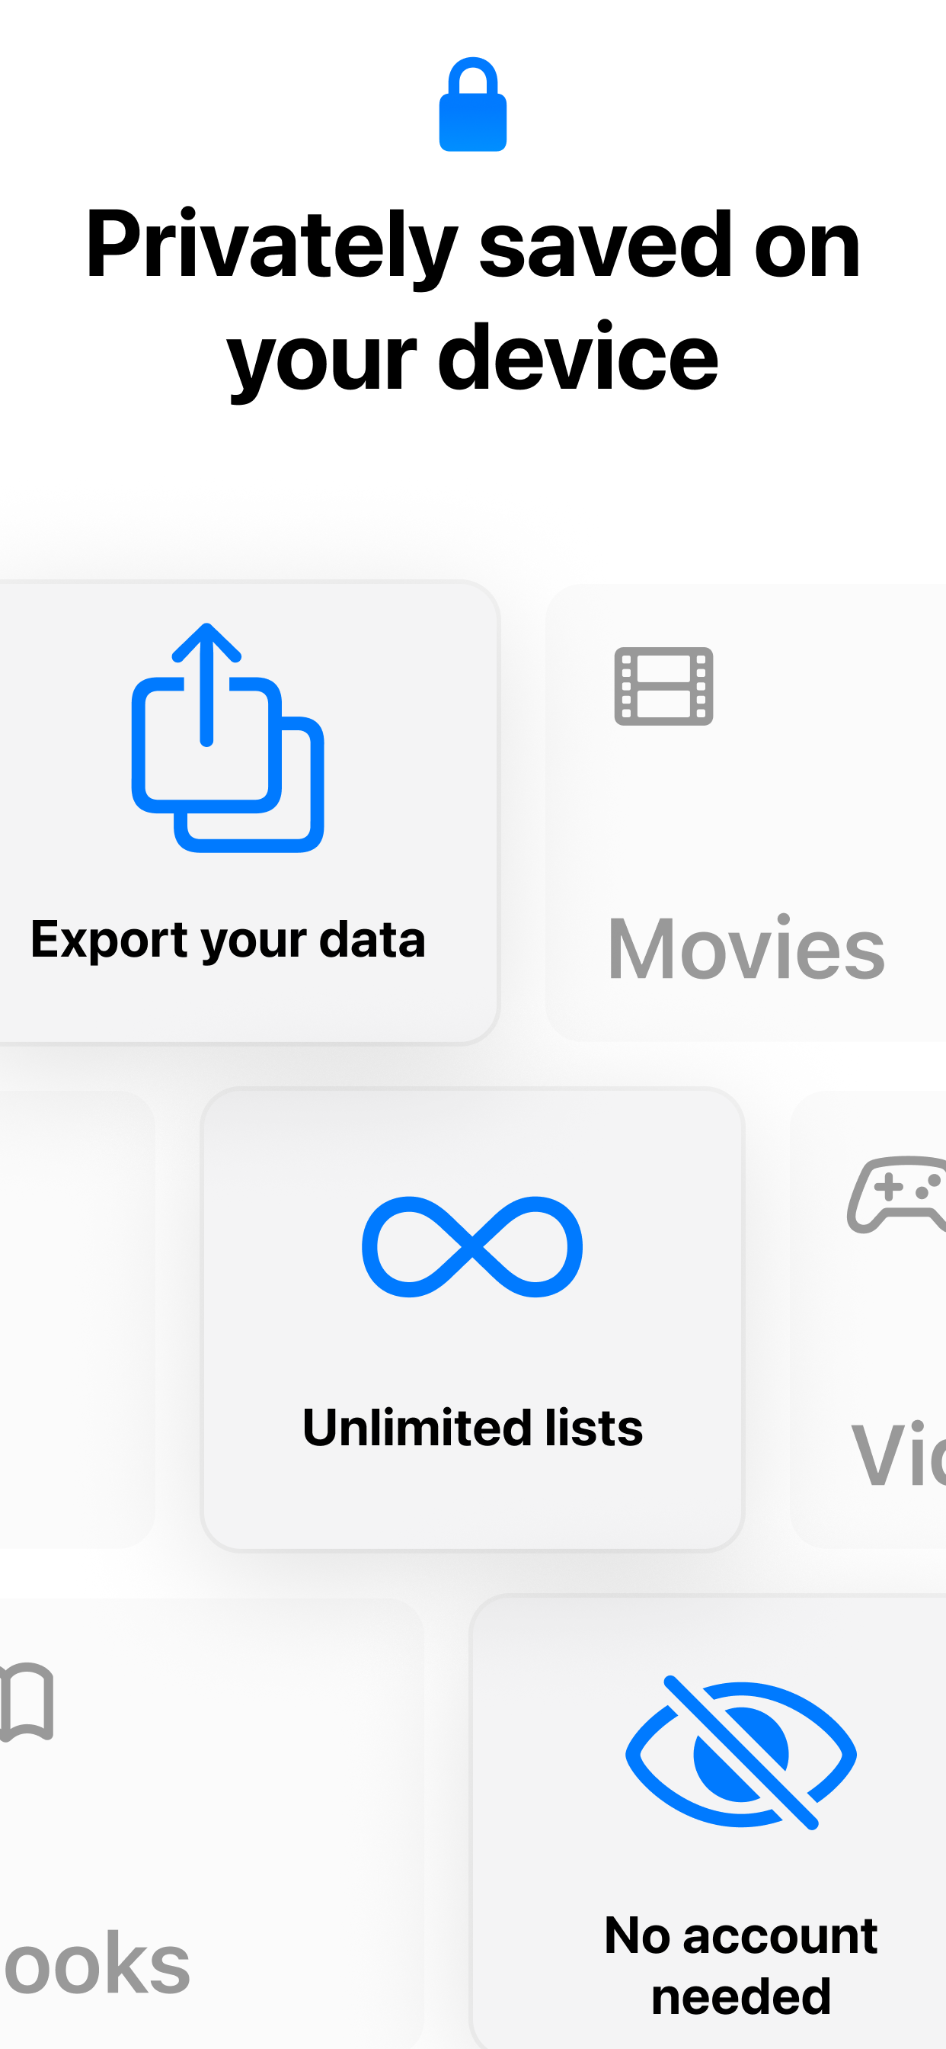Tap the book icon
The height and width of the screenshot is (2049, 946).
point(26,1701)
